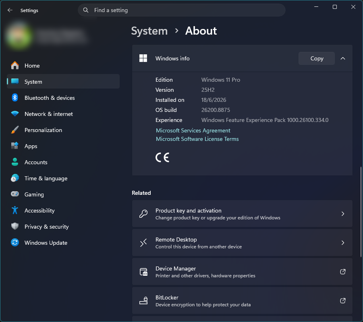This screenshot has width=363, height=322.
Task: Copy the Windows info details
Action: coord(317,58)
